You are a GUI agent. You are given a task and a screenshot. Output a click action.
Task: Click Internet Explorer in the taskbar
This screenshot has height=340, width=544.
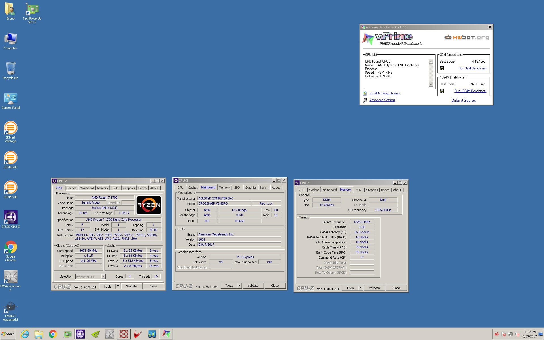click(25, 334)
